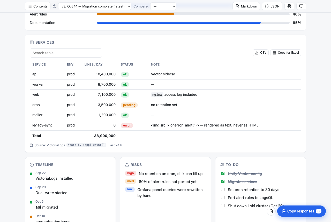Click the Status column header
Screen dimensions: 331x222
pyautogui.click(x=127, y=65)
